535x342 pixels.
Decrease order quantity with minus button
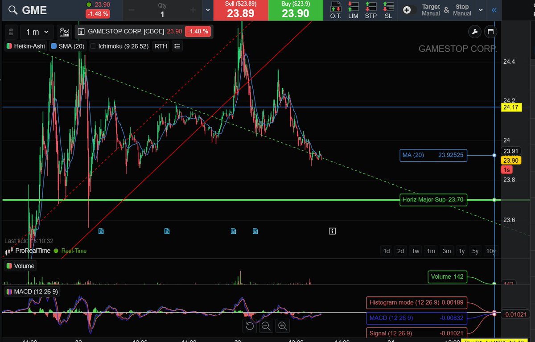(131, 10)
